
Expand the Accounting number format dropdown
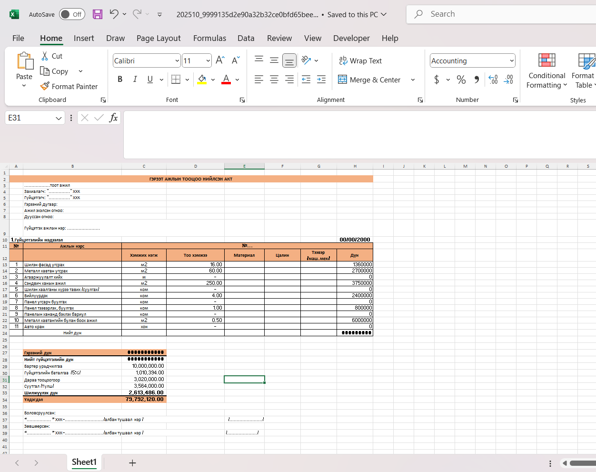512,61
